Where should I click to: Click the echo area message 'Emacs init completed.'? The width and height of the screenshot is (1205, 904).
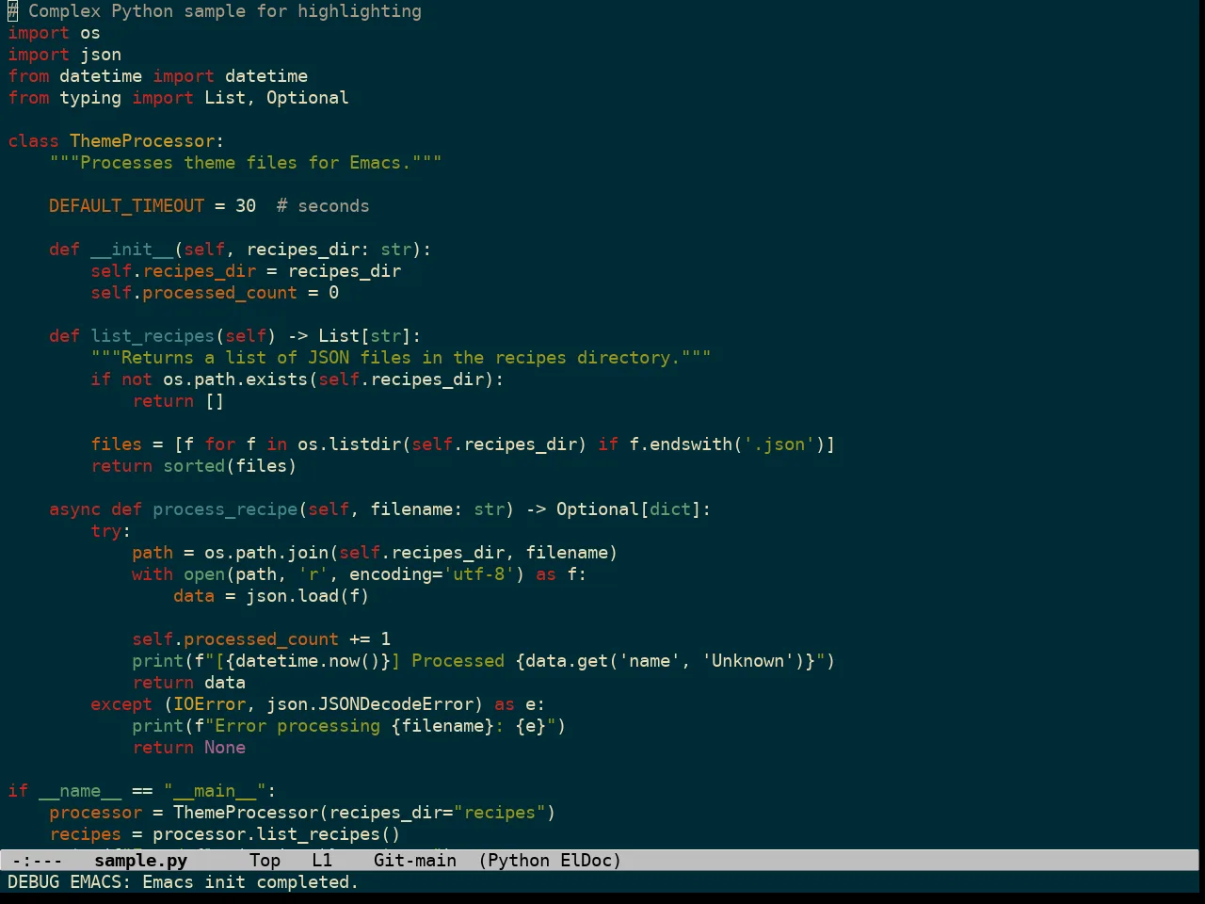coord(250,882)
